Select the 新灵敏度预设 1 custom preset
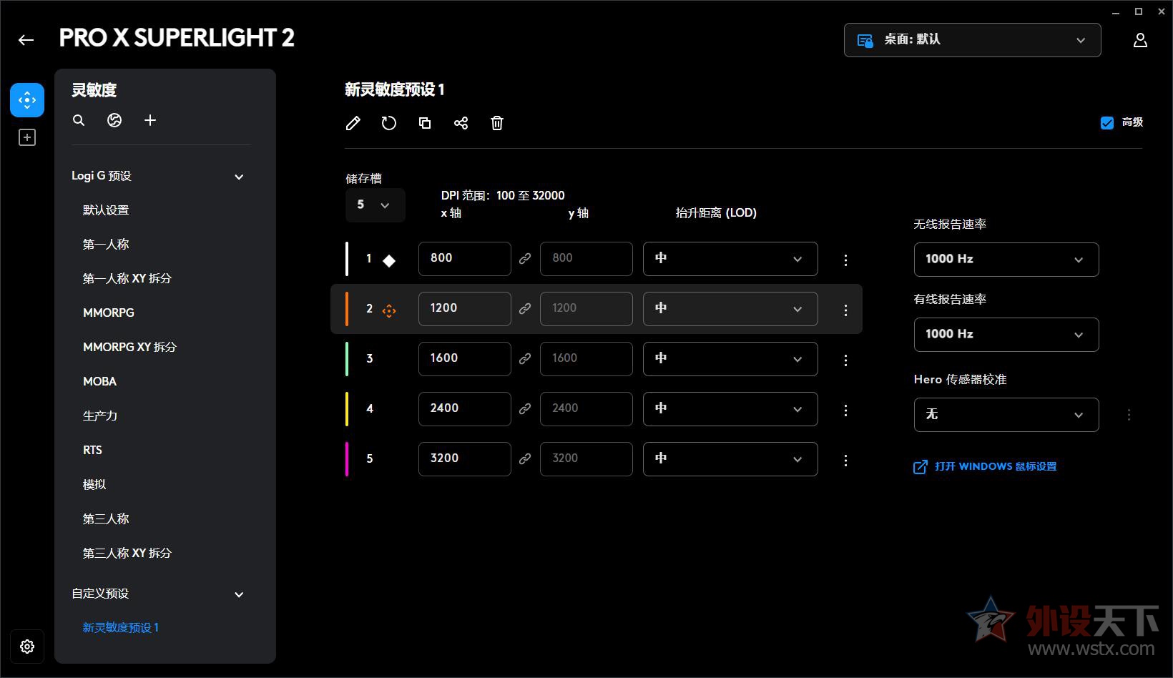Image resolution: width=1173 pixels, height=678 pixels. pos(121,628)
